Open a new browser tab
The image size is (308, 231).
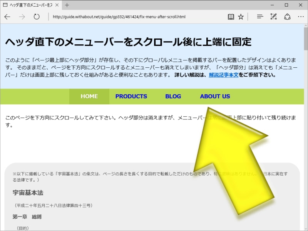(67, 5)
